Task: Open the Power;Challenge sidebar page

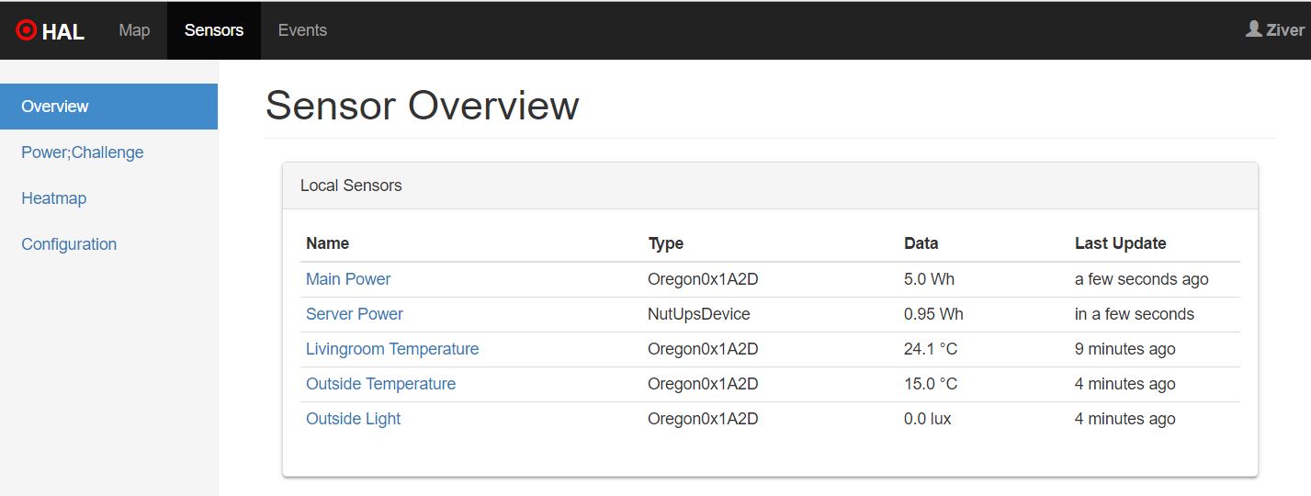Action: [x=83, y=152]
